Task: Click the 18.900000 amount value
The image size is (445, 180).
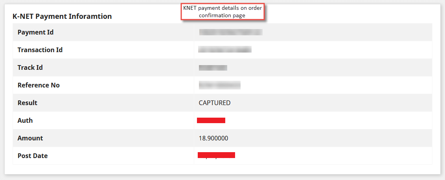Action: 213,138
